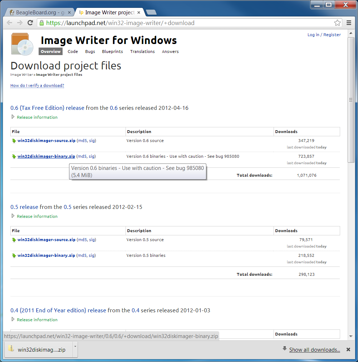Image resolution: width=358 pixels, height=362 pixels.
Task: Download win32diskimager-source.zip for version 0.6
Action: tap(46, 141)
